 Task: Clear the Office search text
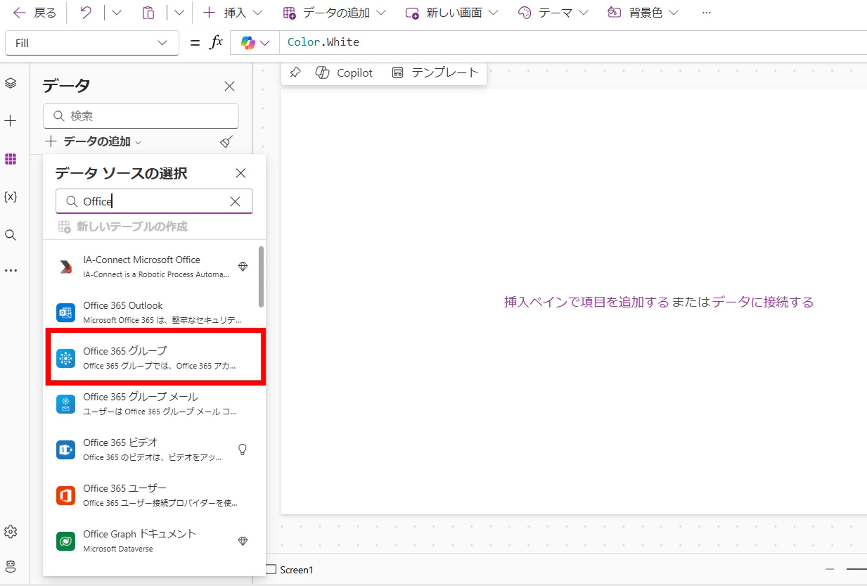[235, 202]
